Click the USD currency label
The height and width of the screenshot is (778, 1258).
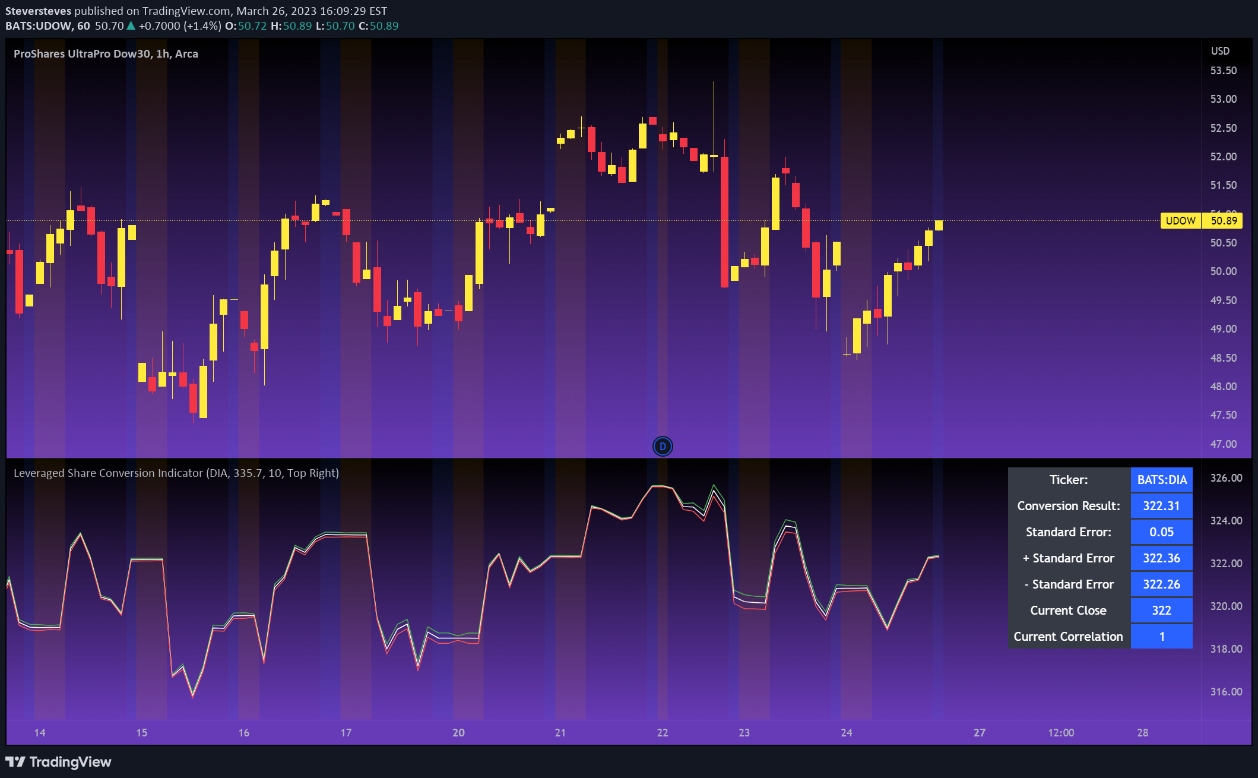coord(1220,51)
